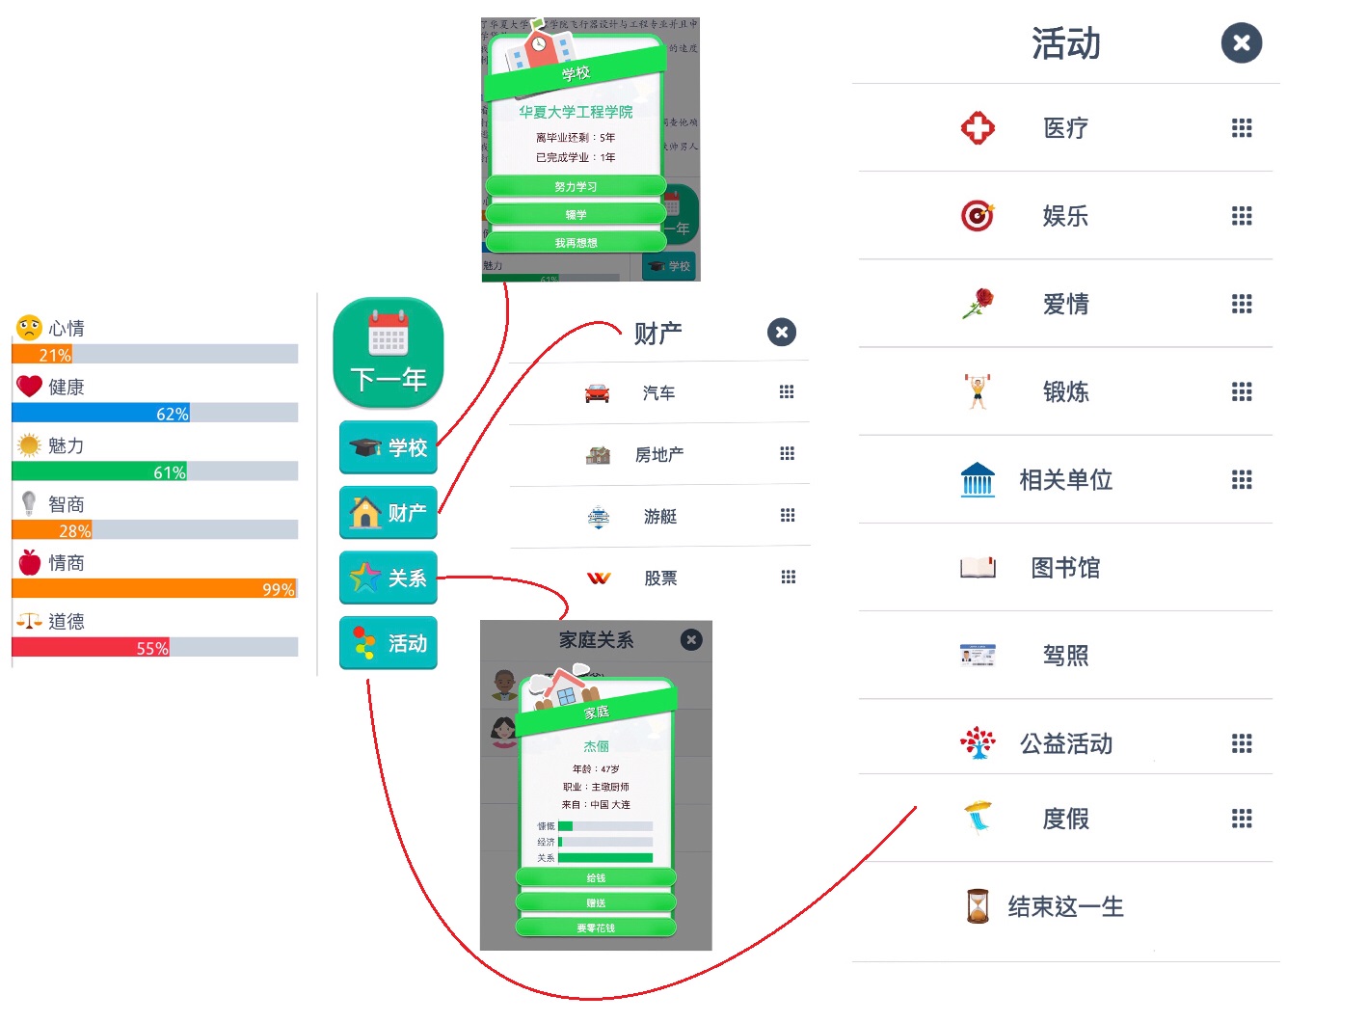Viewport: 1367px width, 1022px height.
Task: Open the 活动 colored dots menu
Action: (389, 642)
